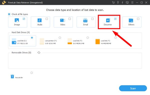Click the Removable Drives (0) heading
Image resolution: width=150 pixels, height=95 pixels.
21,53
